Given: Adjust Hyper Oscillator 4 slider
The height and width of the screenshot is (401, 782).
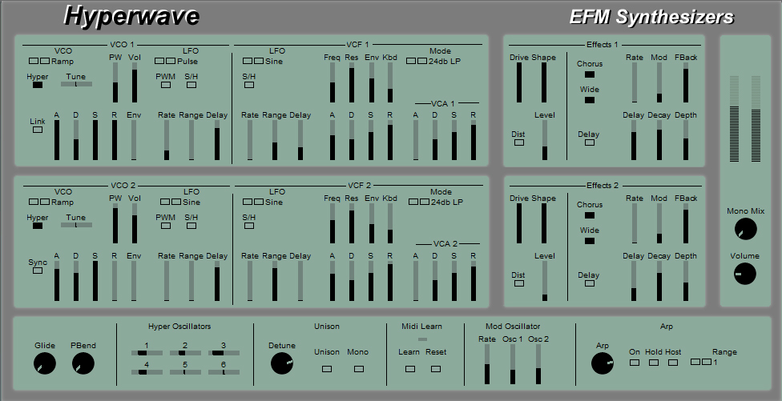Looking at the screenshot, I should point(147,372).
